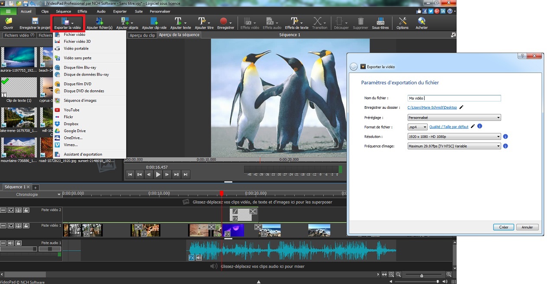
Task: Expand the Ajouter objets dropdown
Action: 131,22
